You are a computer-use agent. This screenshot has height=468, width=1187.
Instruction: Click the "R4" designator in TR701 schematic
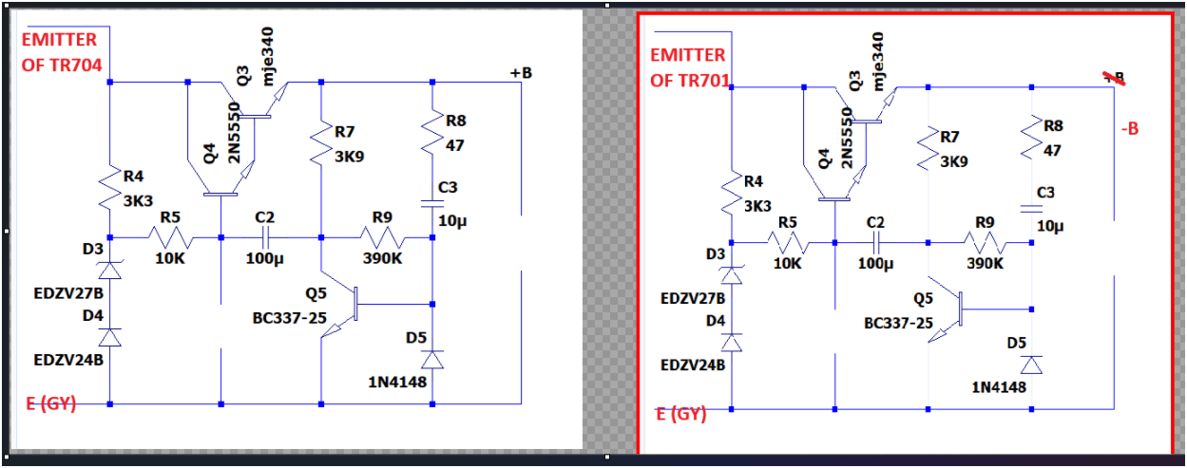(x=755, y=180)
